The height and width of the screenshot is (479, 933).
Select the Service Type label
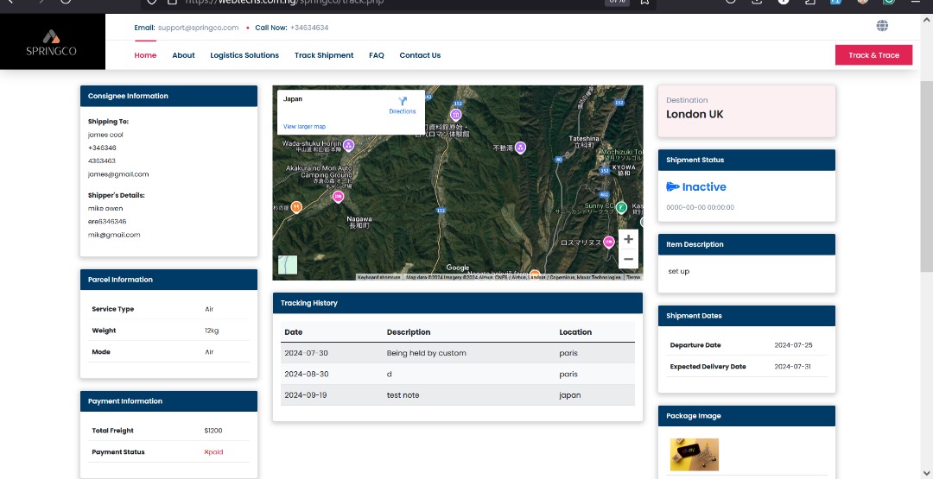click(x=113, y=309)
